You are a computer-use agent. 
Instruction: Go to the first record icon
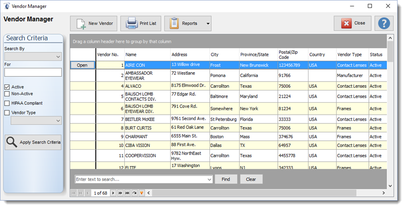[74, 193]
